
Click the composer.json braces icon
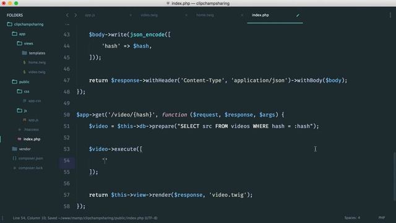click(14, 159)
